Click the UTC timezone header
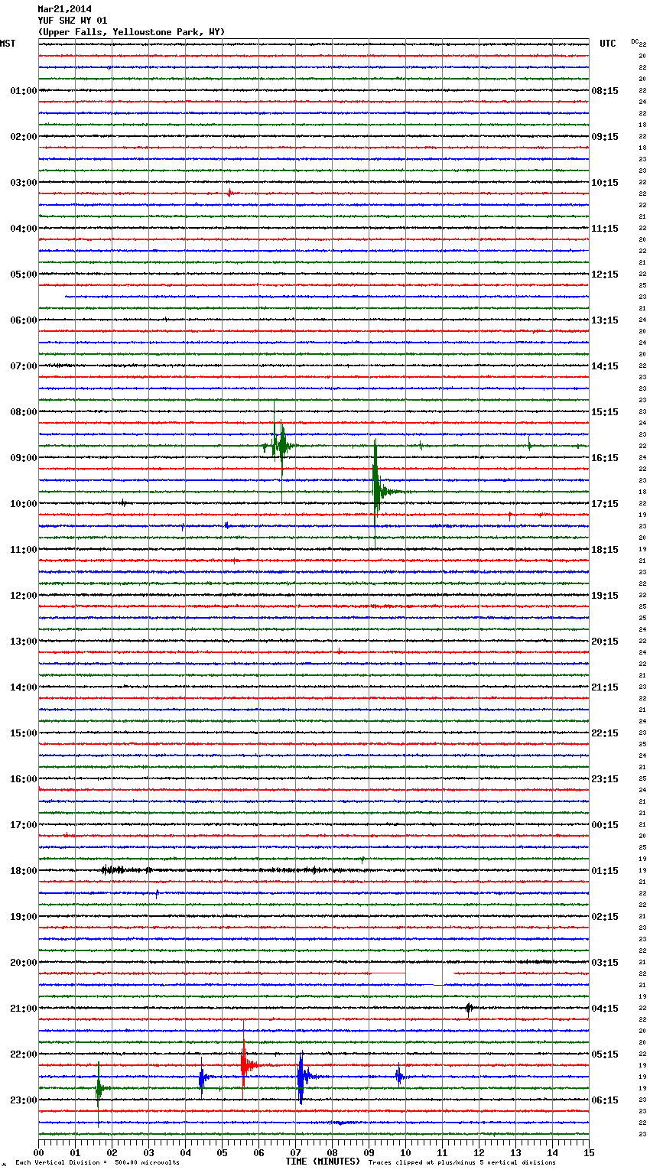 click(608, 44)
